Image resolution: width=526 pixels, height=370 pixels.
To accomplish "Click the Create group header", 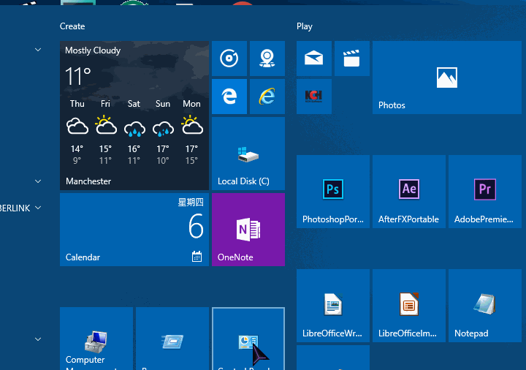I will (x=72, y=26).
